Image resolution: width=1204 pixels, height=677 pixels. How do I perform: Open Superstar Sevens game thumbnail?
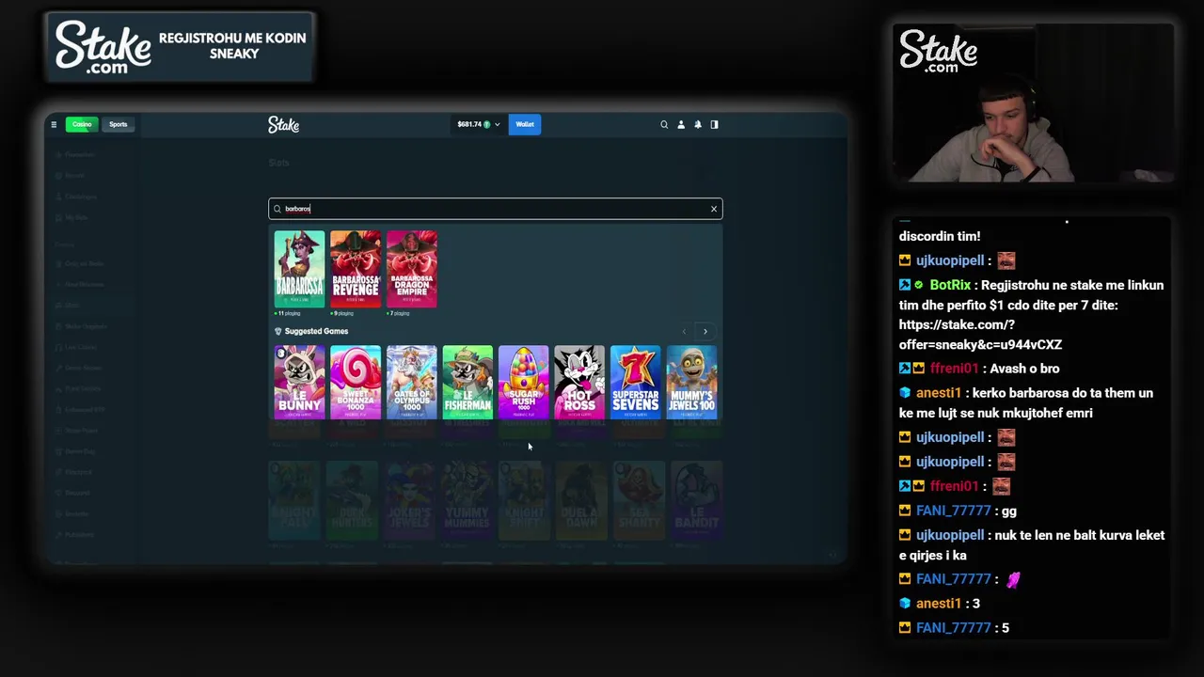635,382
